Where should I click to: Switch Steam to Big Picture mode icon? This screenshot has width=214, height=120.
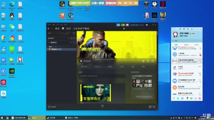[147, 25]
